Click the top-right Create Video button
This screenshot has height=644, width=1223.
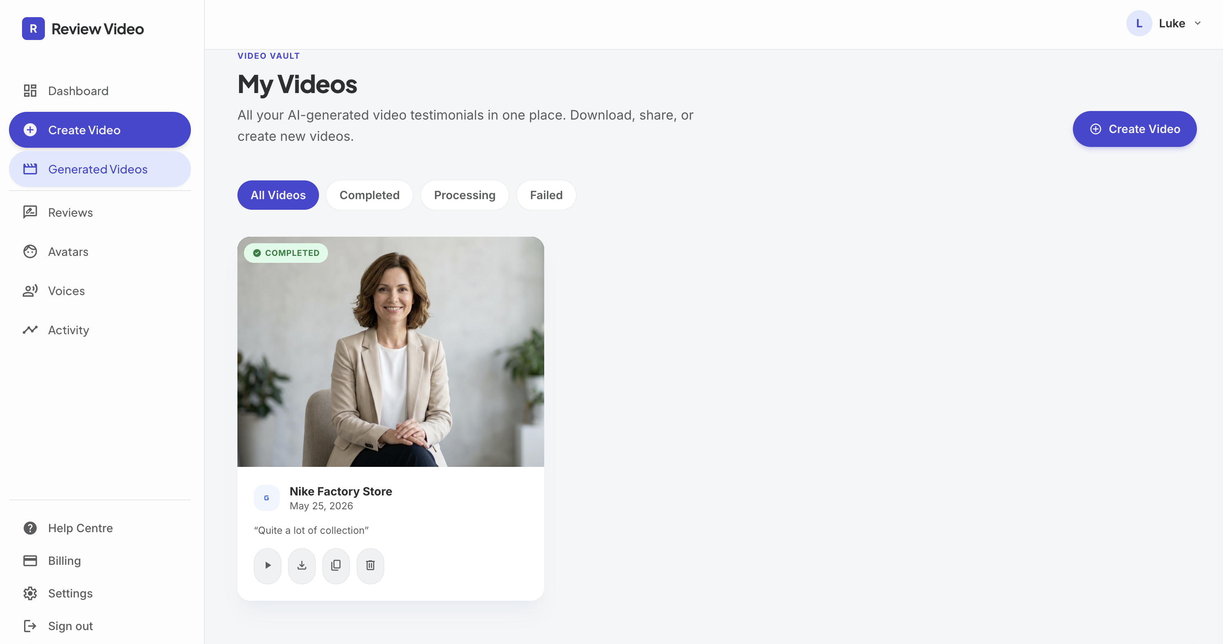click(x=1135, y=129)
